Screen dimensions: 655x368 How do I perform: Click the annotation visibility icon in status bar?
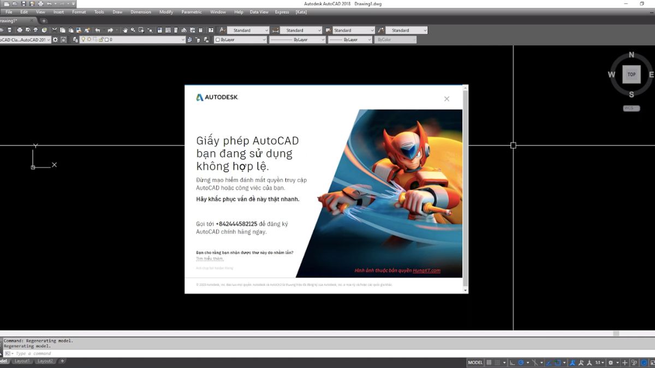572,363
